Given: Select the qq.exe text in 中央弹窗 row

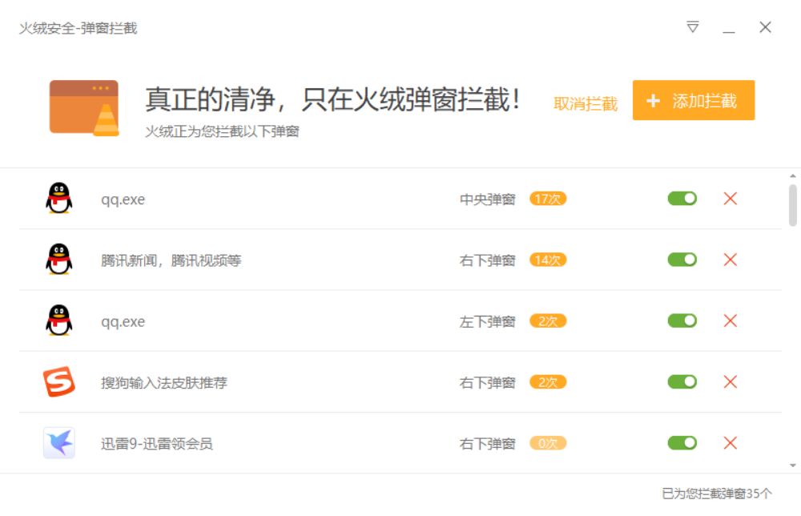Looking at the screenshot, I should pyautogui.click(x=123, y=200).
